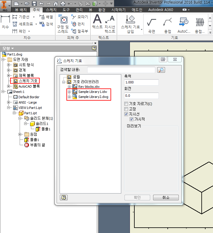Switch to the 뷰 배치 ribbon tab
Viewport: 213px width, 233px height.
(21, 10)
